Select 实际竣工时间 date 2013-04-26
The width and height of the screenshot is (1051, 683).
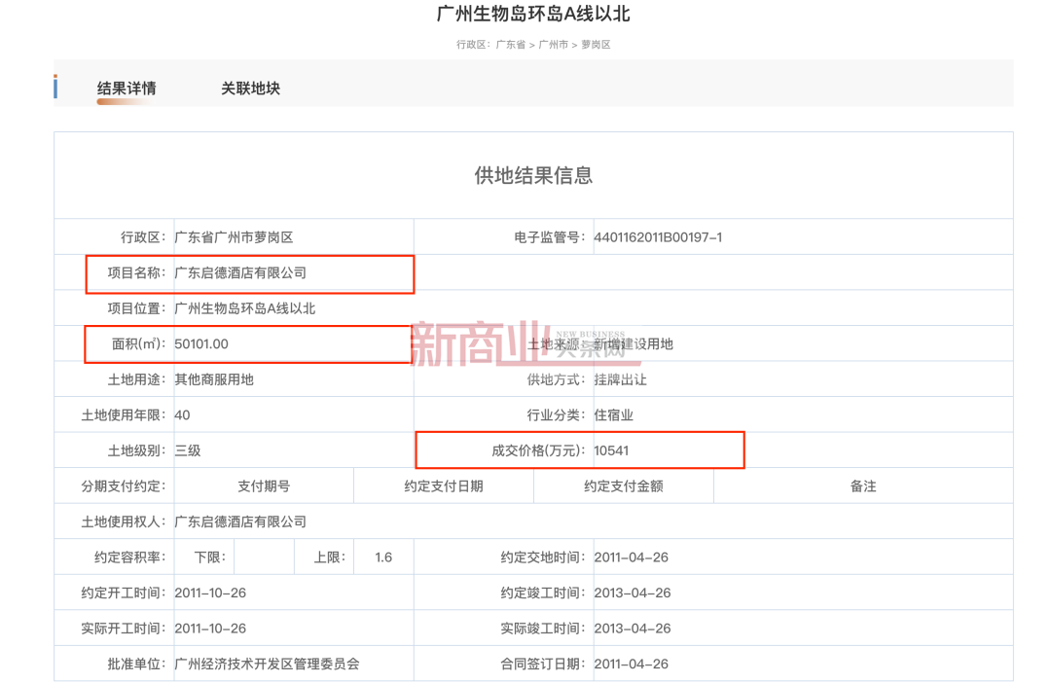coord(633,629)
